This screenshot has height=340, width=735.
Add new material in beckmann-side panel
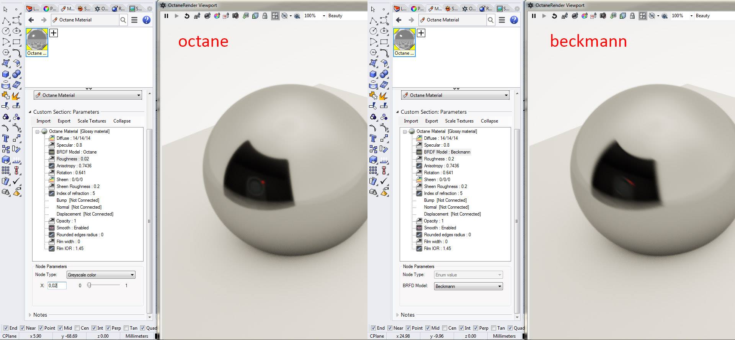(x=421, y=33)
